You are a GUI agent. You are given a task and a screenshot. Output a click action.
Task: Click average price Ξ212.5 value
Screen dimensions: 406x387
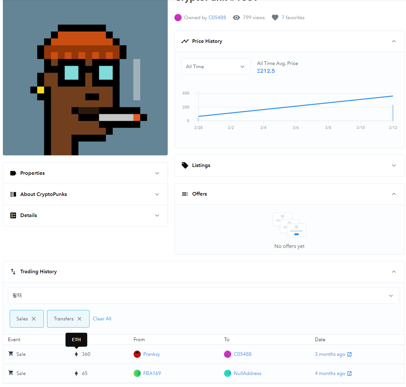click(x=266, y=71)
